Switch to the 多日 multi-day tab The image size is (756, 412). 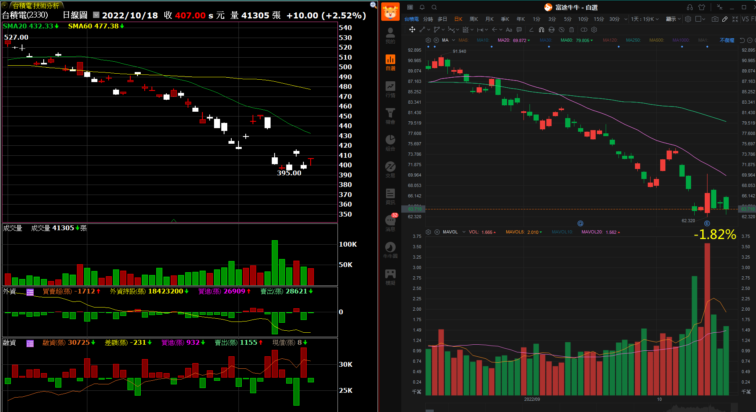(442, 19)
